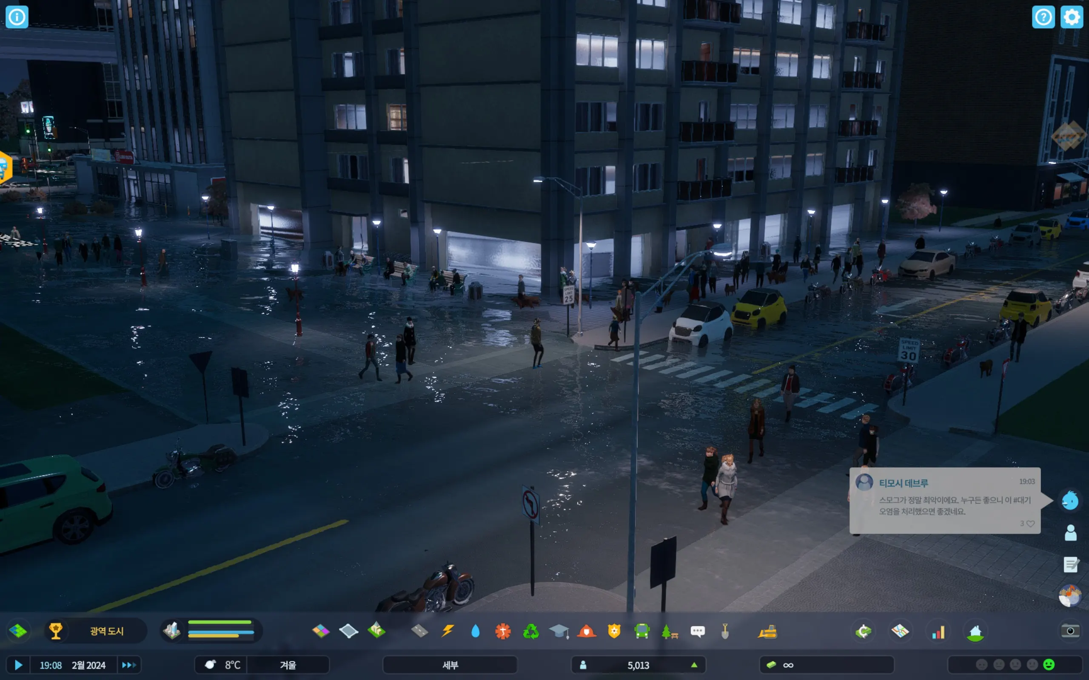Open the city economy panel icon

(863, 632)
